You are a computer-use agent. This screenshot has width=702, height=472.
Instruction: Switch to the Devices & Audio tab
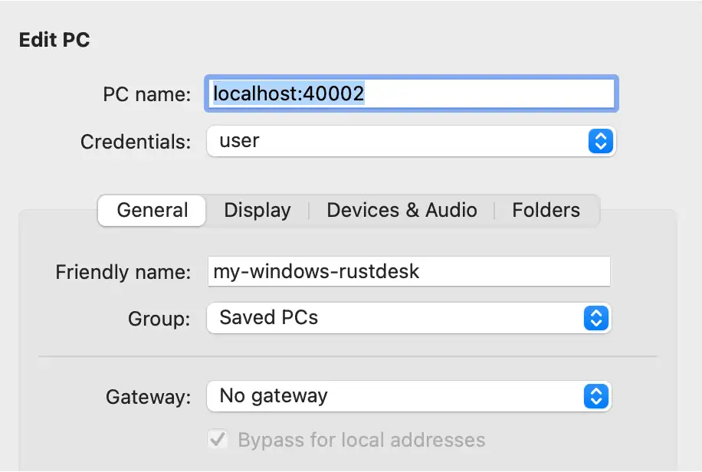pyautogui.click(x=401, y=210)
